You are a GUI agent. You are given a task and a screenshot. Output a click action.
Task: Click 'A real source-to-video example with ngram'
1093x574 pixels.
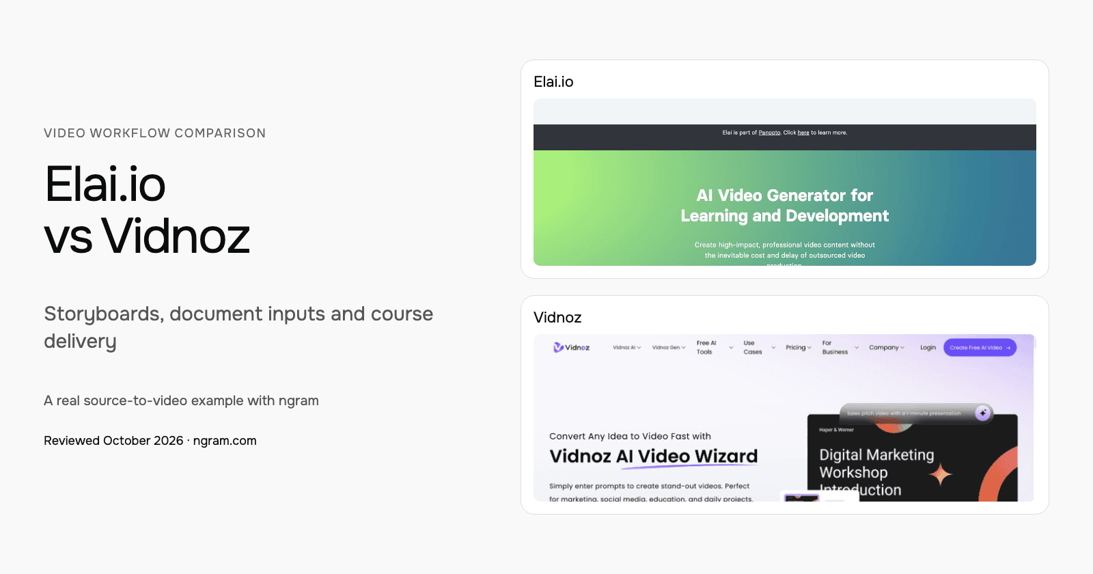181,400
